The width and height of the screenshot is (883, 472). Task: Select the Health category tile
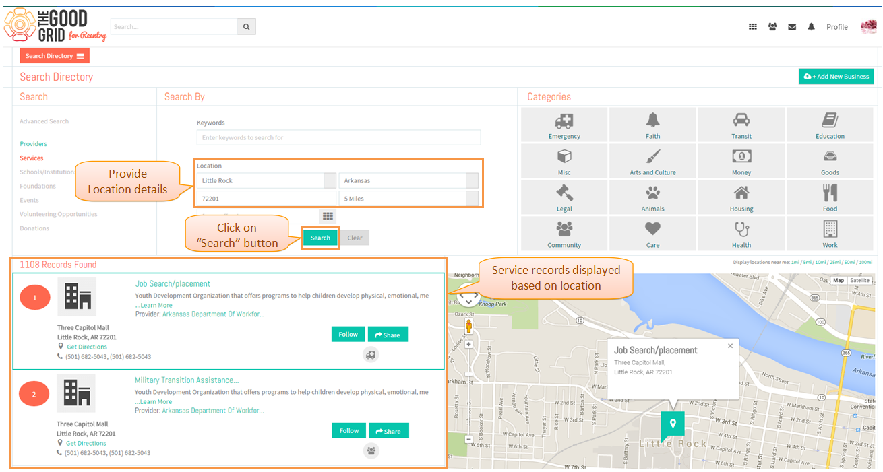(x=741, y=234)
